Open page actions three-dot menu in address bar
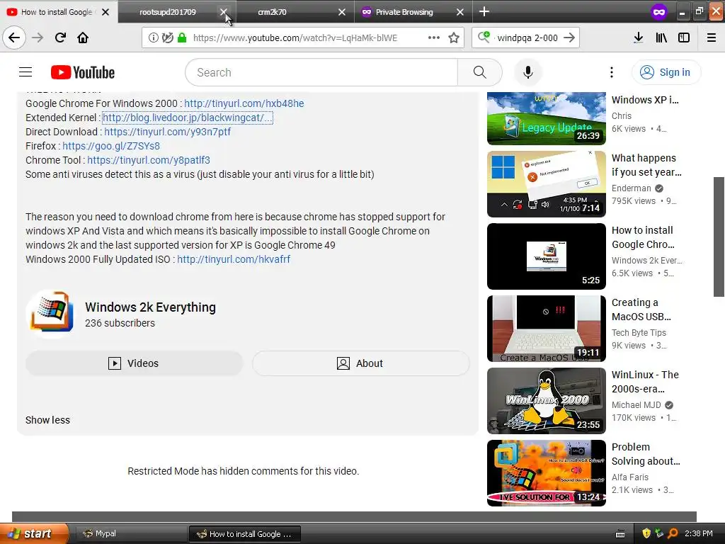This screenshot has height=544, width=725. (434, 38)
